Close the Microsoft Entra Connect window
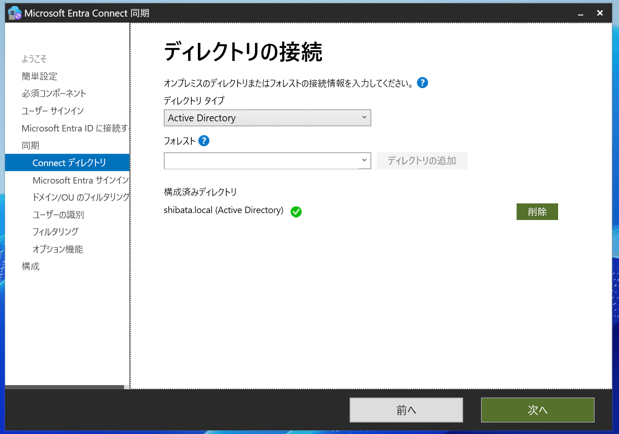This screenshot has width=619, height=434. point(600,13)
